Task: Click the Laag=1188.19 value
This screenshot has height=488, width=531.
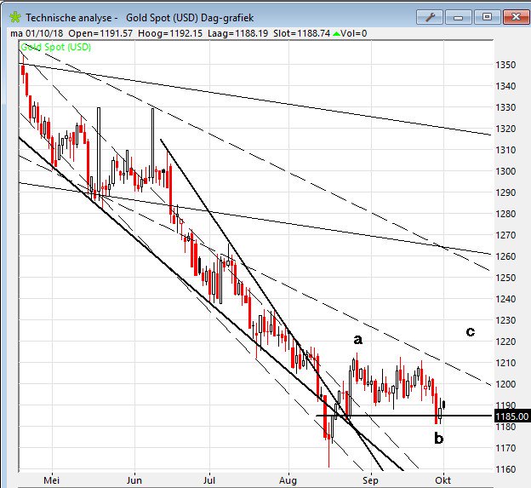Action: coord(237,33)
